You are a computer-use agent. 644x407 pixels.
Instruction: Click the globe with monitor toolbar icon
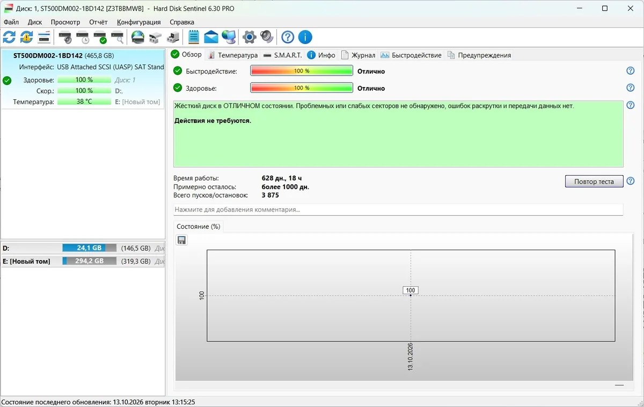pyautogui.click(x=229, y=37)
